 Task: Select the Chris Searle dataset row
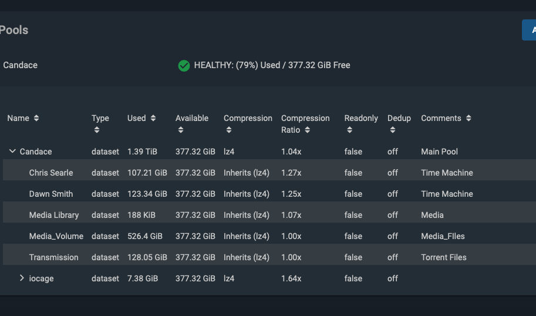[x=51, y=173]
